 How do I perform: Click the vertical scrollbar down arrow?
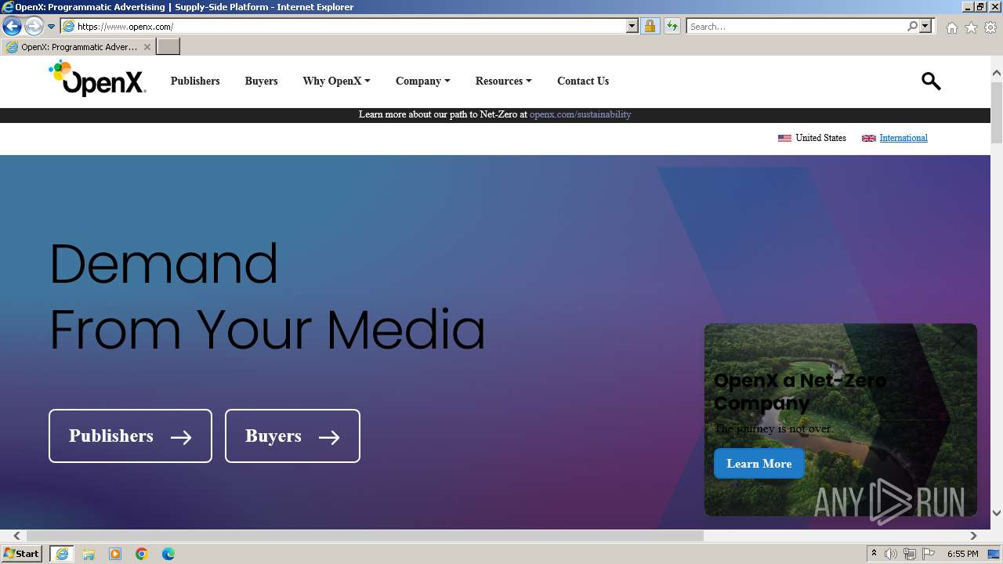click(x=997, y=513)
